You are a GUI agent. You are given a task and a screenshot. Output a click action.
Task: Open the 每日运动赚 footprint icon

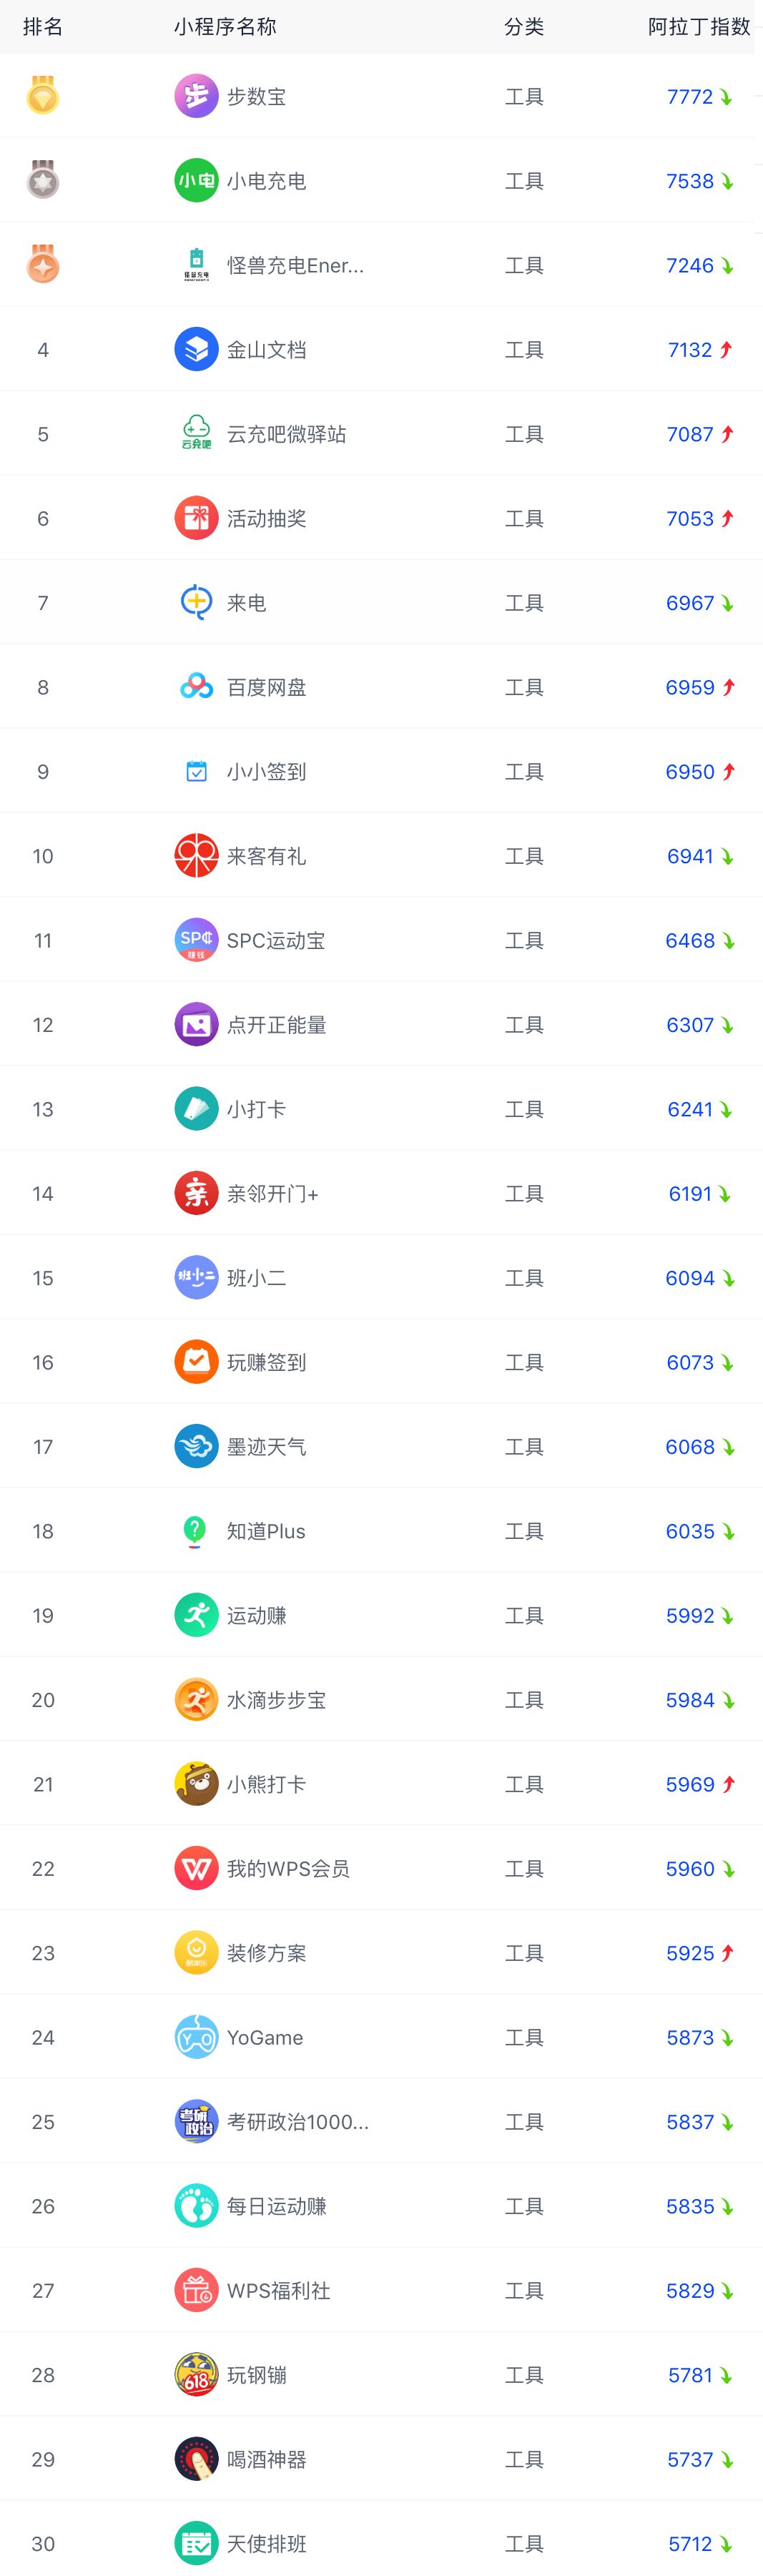click(x=196, y=2206)
